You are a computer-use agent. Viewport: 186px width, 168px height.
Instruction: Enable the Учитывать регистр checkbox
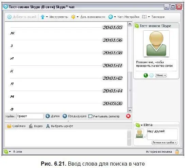(x=90, y=116)
